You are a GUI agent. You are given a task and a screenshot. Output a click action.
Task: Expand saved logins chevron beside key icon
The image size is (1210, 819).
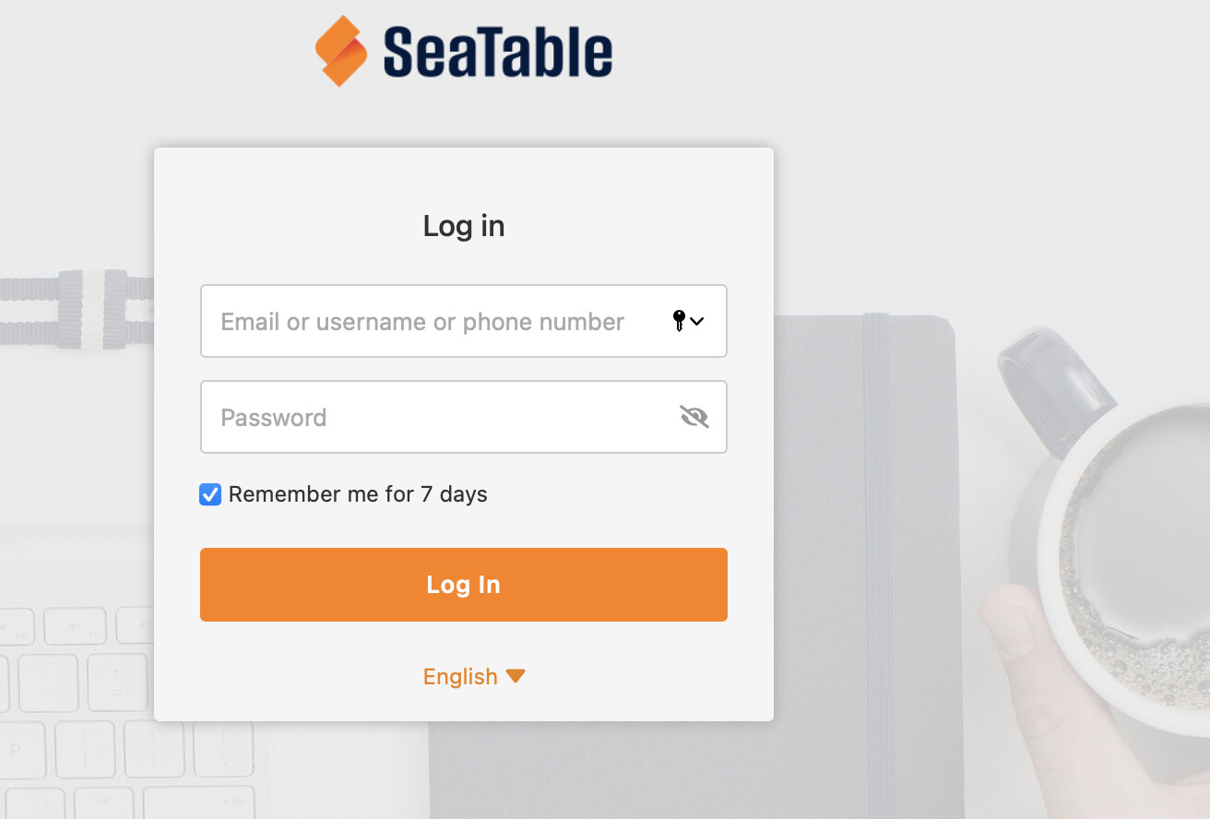tap(697, 321)
